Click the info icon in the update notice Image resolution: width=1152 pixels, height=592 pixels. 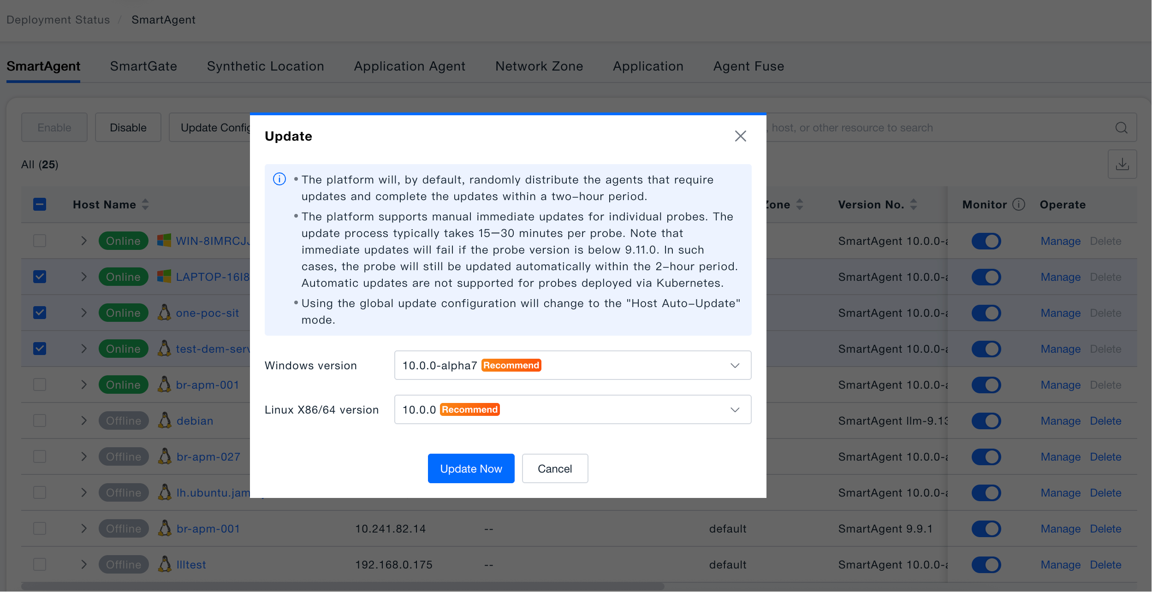tap(279, 179)
